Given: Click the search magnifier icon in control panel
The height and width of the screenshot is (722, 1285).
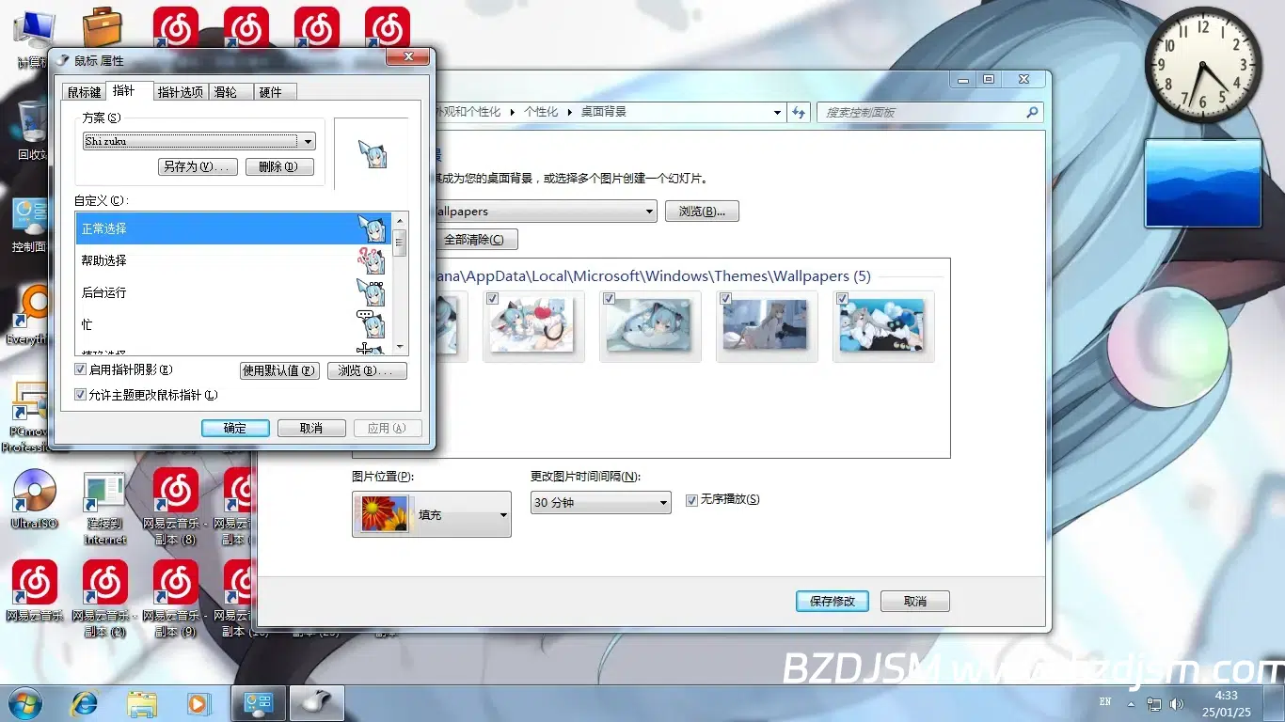Looking at the screenshot, I should click(x=1032, y=112).
